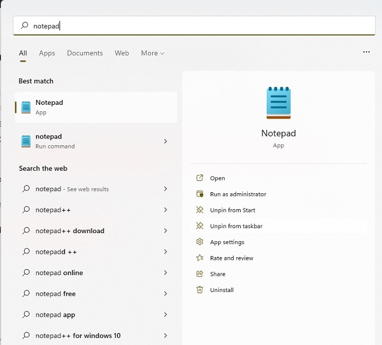Select Unpin from Start
Screen dimensions: 382x345
pos(232,210)
